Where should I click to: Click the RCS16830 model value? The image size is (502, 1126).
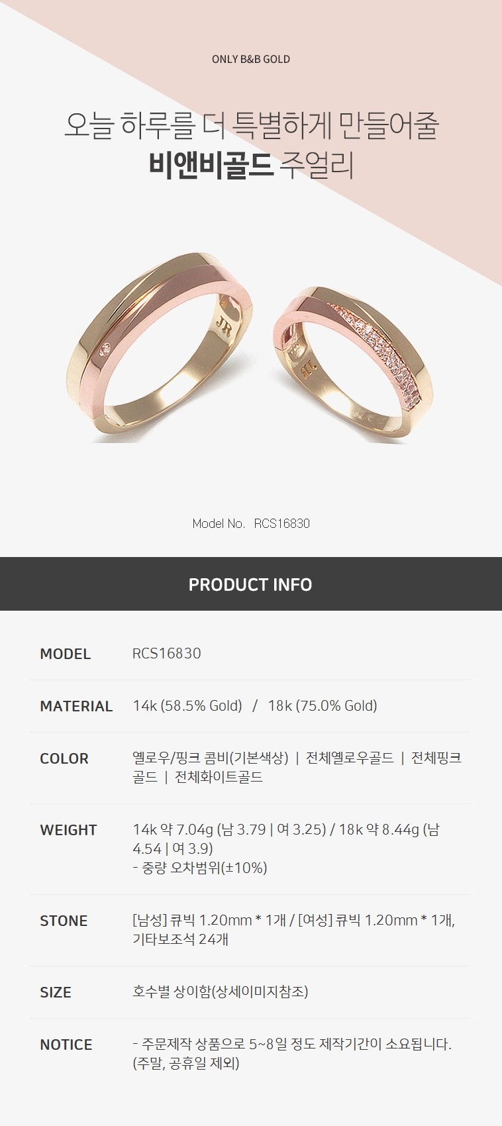pos(167,653)
